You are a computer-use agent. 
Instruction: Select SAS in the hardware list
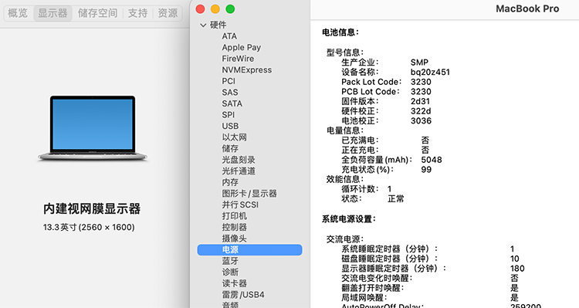click(x=230, y=93)
